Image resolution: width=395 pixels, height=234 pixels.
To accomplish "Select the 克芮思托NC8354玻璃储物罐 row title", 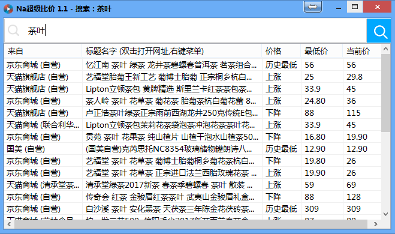I will [169, 149].
